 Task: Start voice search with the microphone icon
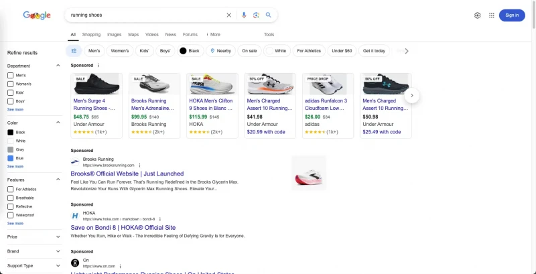244,15
